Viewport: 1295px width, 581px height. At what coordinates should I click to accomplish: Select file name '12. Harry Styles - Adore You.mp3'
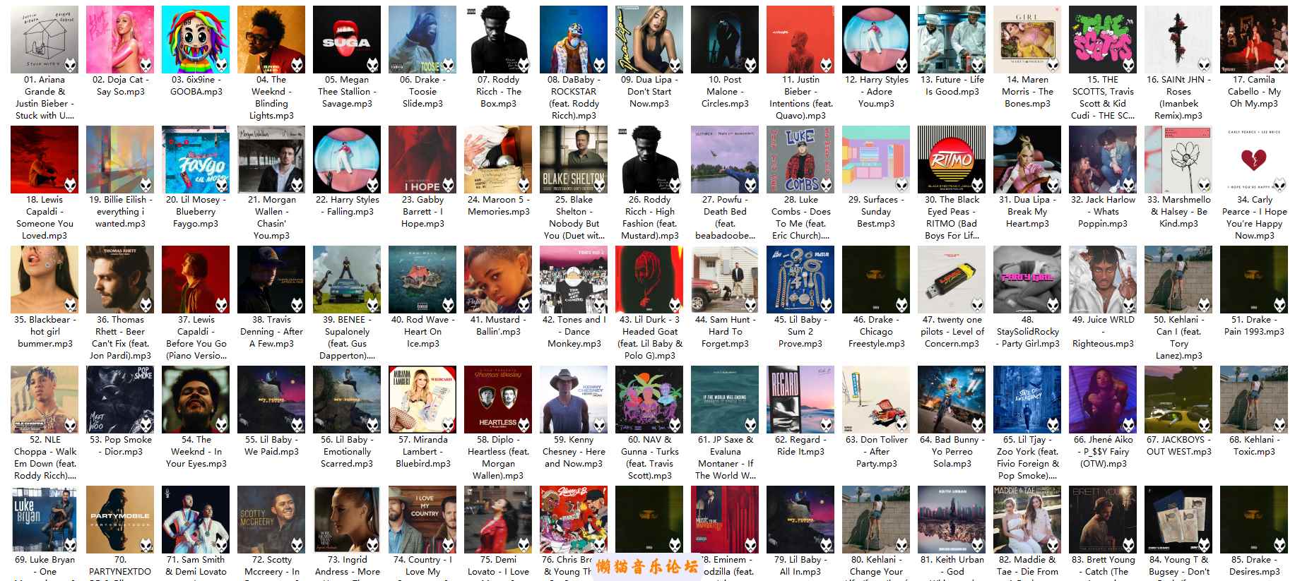pos(876,92)
